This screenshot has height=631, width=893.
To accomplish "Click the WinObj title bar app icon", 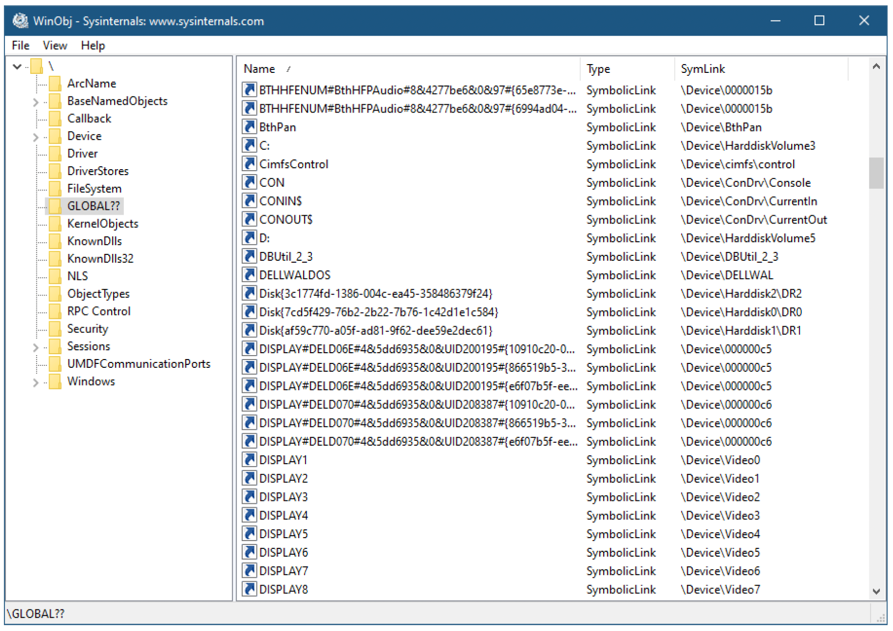I will (20, 21).
